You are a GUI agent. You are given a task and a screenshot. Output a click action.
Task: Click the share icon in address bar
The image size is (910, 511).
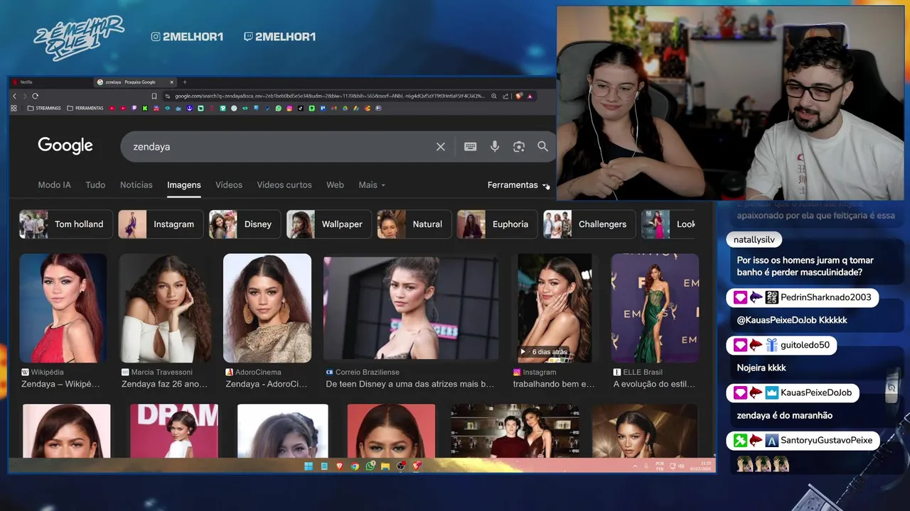505,96
